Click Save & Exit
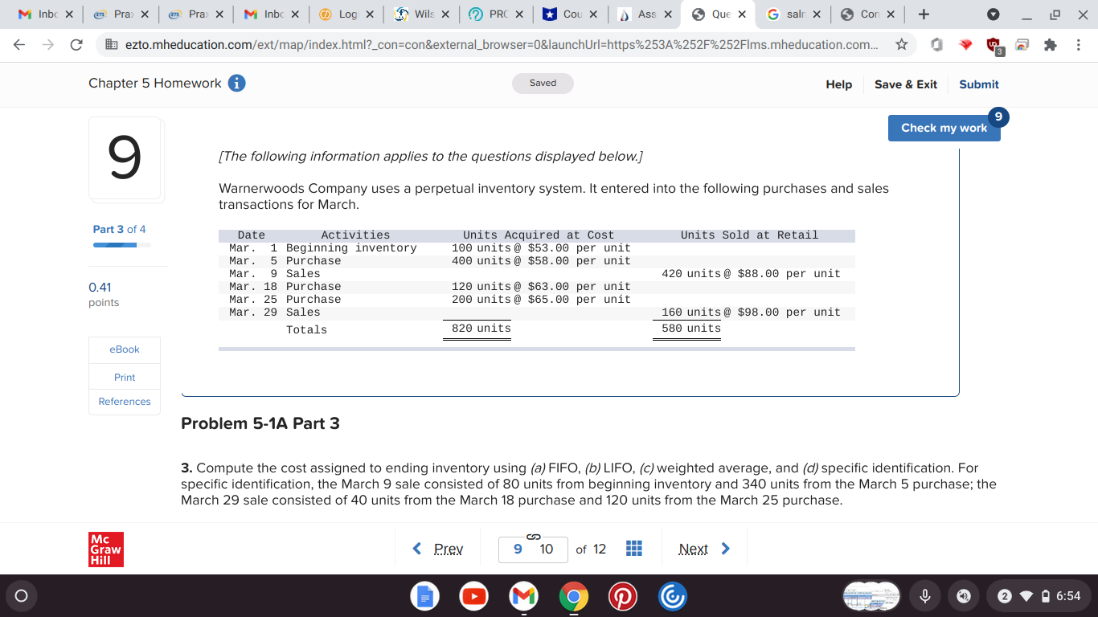The height and width of the screenshot is (617, 1098). [x=906, y=84]
